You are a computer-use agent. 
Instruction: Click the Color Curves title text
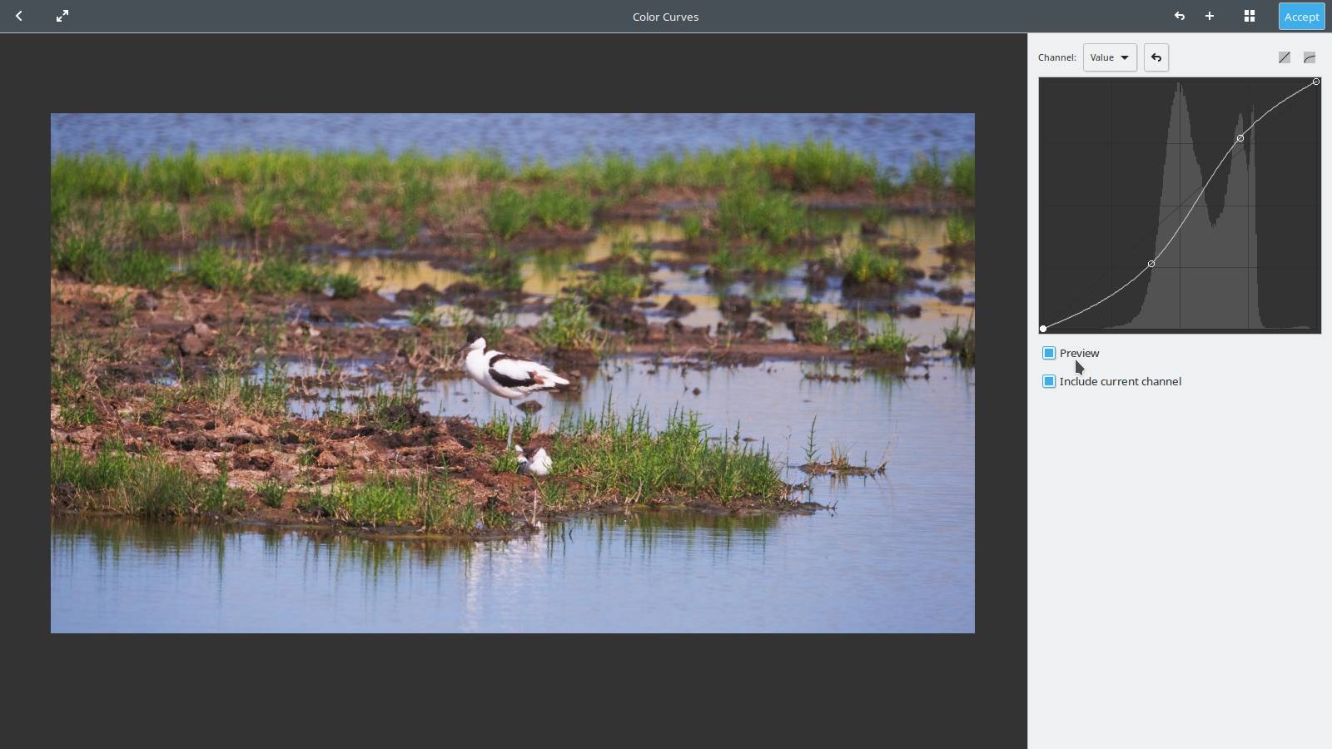(665, 17)
